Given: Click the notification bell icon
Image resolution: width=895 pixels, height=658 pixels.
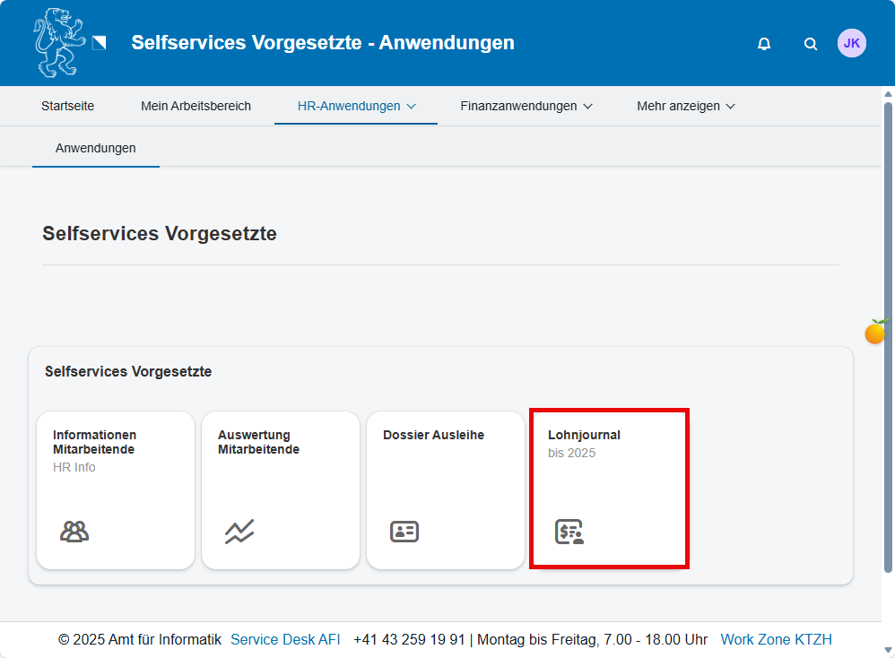Looking at the screenshot, I should pyautogui.click(x=764, y=44).
